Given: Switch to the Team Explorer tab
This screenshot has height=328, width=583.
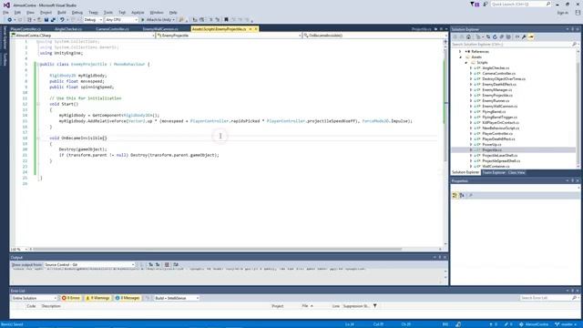Looking at the screenshot, I should [494, 172].
